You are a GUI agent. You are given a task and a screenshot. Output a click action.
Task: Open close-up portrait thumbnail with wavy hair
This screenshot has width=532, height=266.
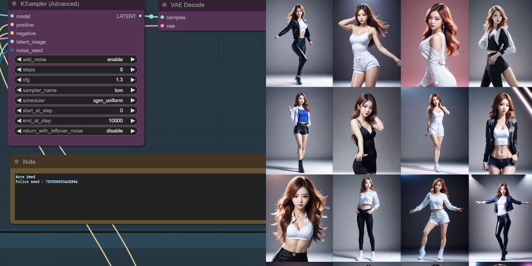[299, 218]
